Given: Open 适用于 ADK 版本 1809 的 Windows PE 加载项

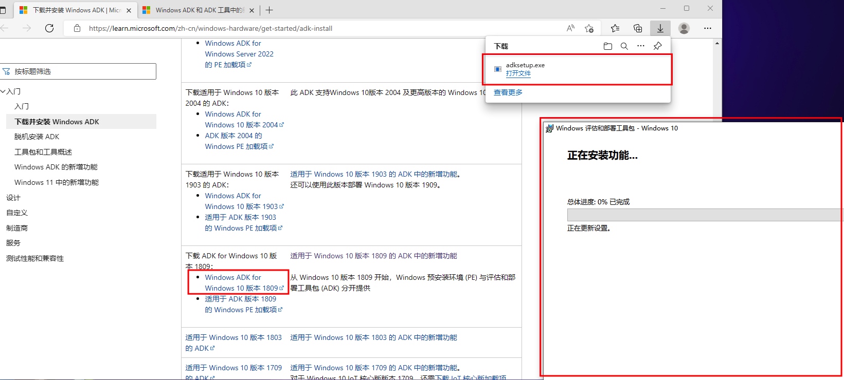Looking at the screenshot, I should [x=244, y=305].
